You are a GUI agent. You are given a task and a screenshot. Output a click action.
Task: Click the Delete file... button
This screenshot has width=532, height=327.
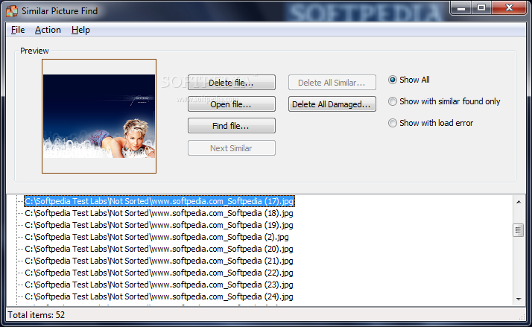point(232,83)
